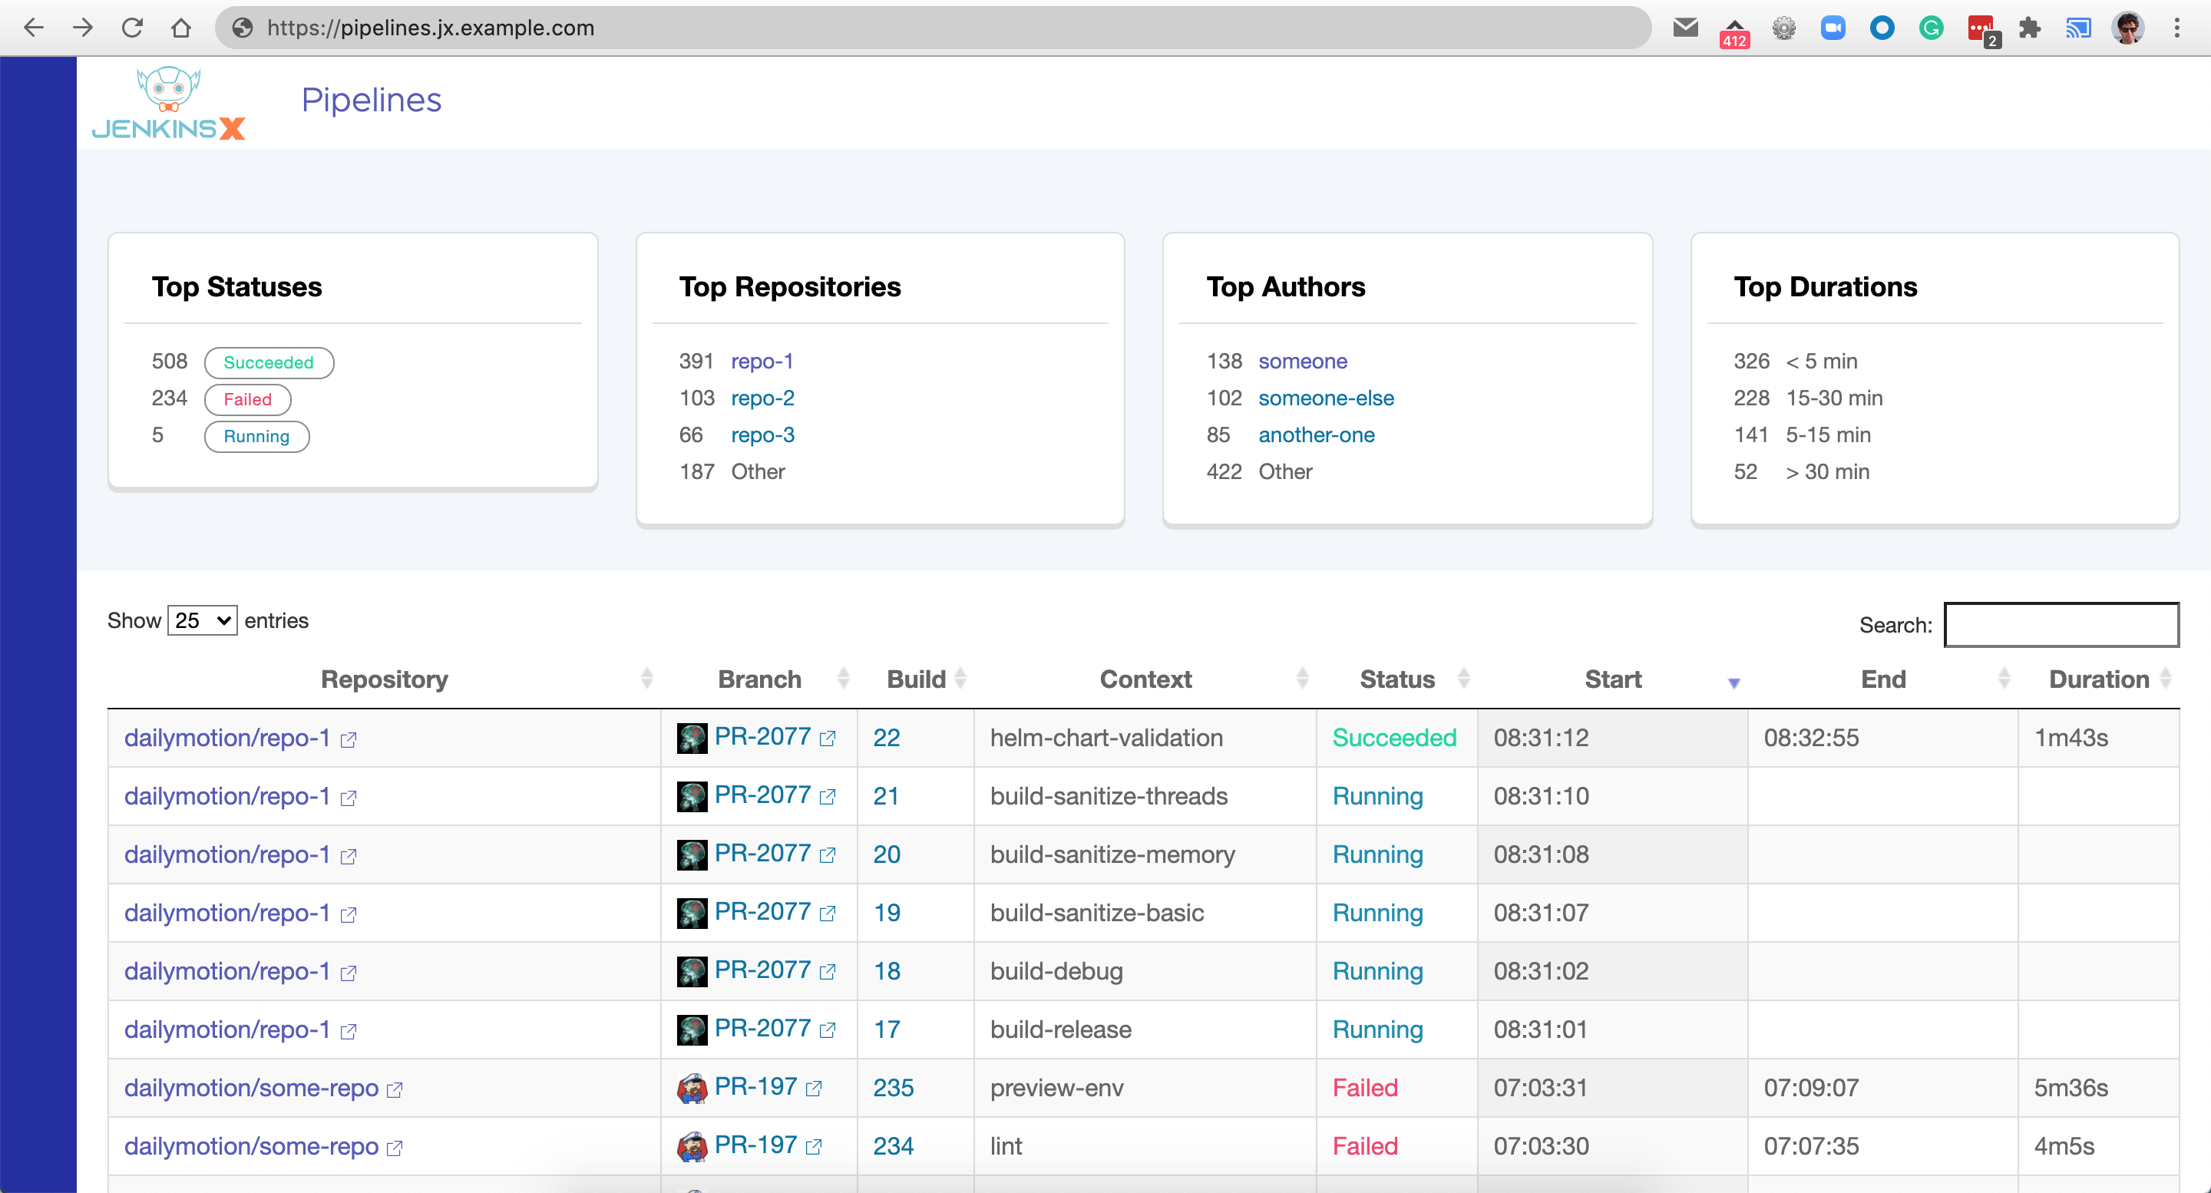Viewport: 2211px width, 1193px height.
Task: Sort table by Repository column header
Action: 384,679
